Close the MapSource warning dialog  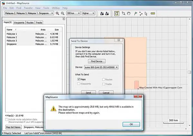(x=138, y=96)
